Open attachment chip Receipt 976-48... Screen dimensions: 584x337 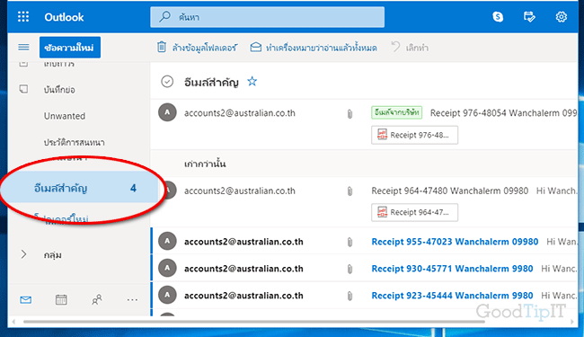(414, 135)
